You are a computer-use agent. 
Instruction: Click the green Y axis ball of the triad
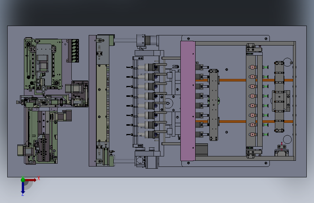[x=23, y=180]
